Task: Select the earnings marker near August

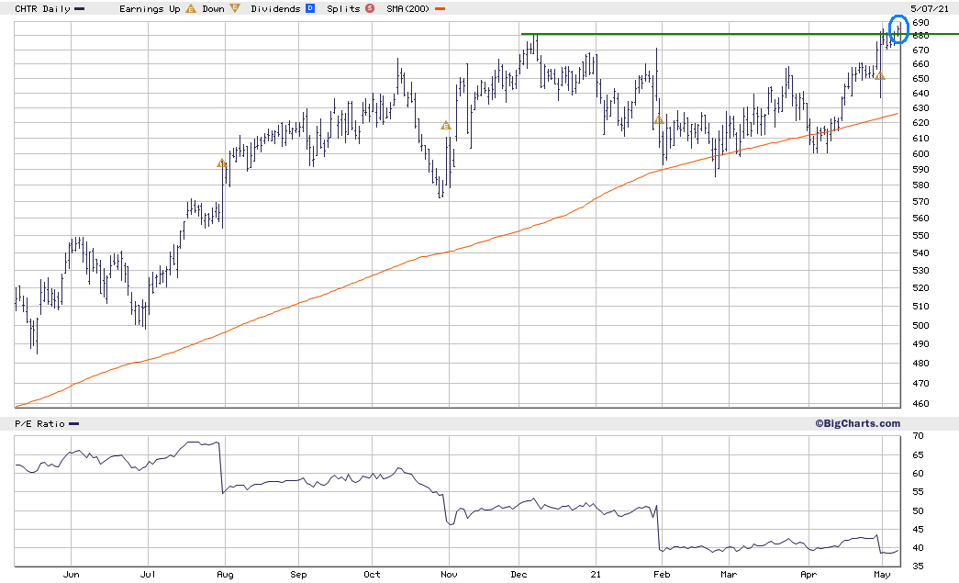Action: 222,163
